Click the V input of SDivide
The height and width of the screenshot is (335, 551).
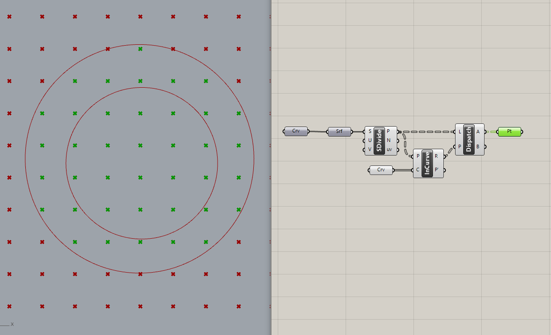(370, 150)
